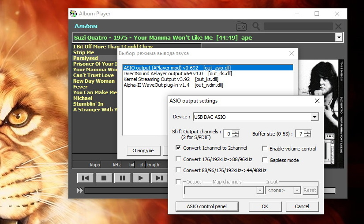
Task: Open the ASIO control panel button
Action: [x=207, y=206]
